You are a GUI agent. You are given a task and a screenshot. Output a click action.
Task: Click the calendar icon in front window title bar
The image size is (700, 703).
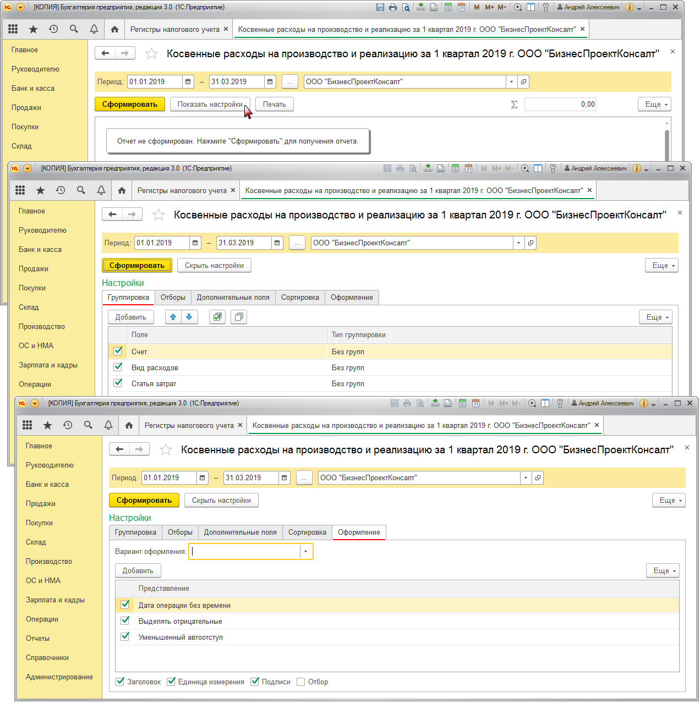click(475, 403)
